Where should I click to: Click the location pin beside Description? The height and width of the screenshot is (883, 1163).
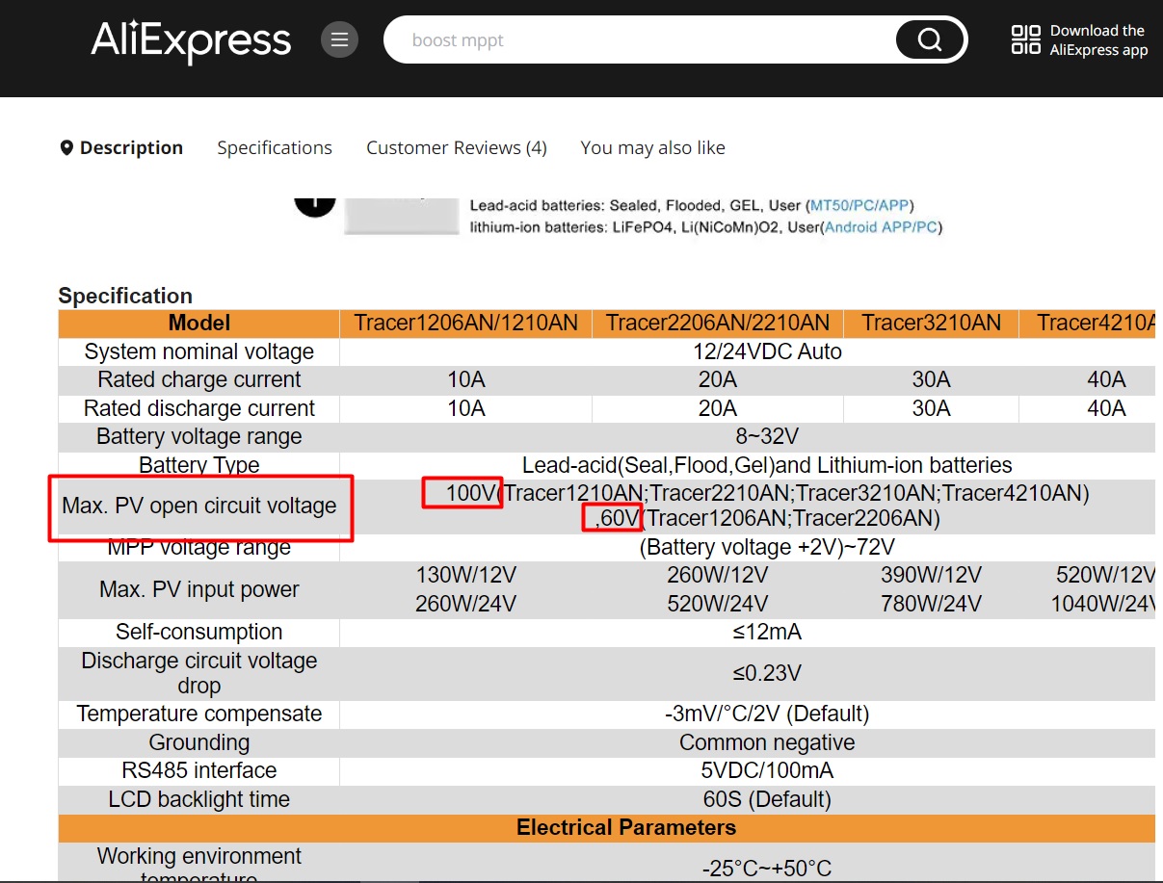66,148
